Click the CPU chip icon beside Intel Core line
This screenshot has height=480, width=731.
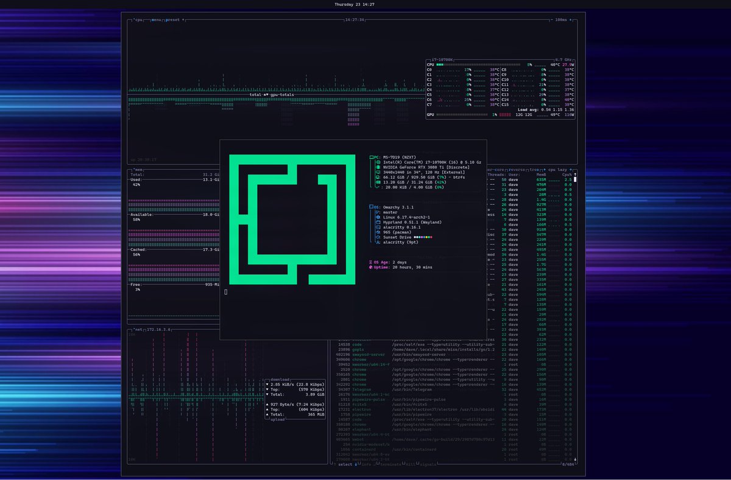pyautogui.click(x=378, y=162)
